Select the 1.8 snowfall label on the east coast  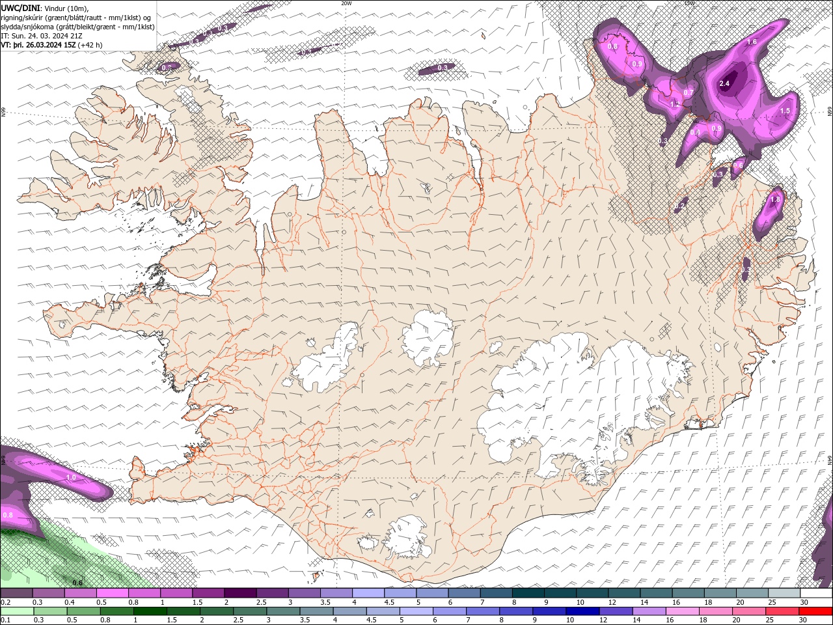click(774, 200)
